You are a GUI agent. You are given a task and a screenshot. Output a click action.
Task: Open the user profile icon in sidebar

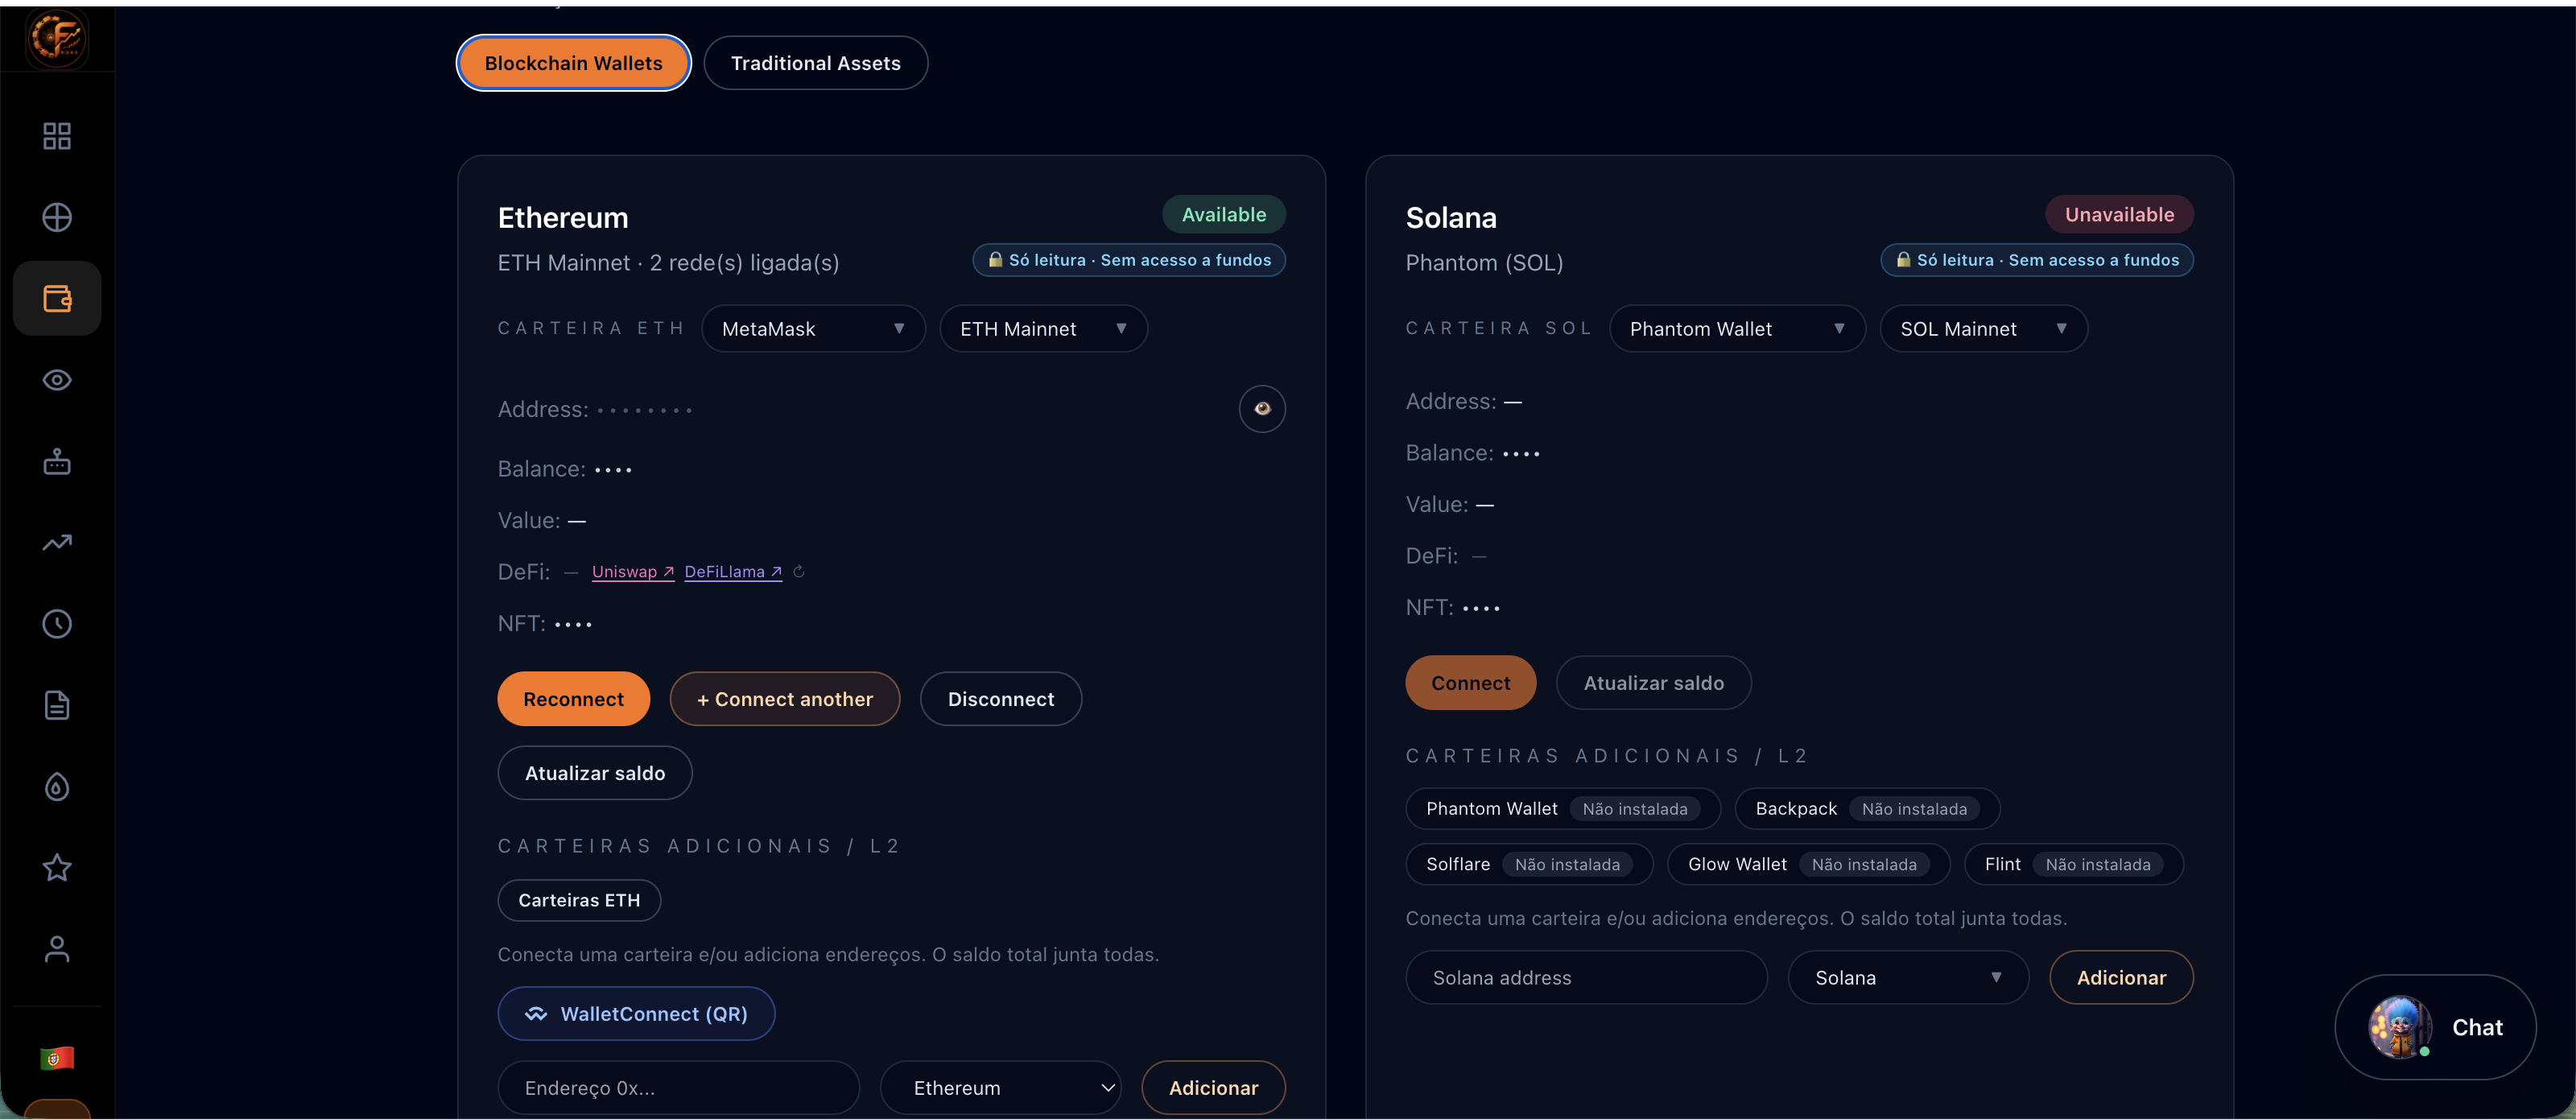tap(57, 949)
